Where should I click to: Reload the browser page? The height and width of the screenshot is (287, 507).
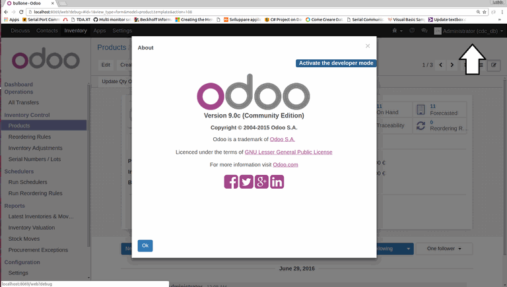21,12
